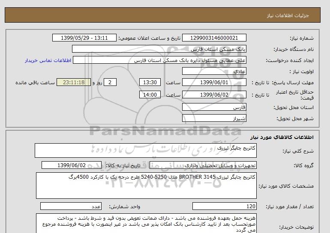Click the response deadline date 1399/06/01
Viewport: 330px width, 233px height.
click(214, 82)
